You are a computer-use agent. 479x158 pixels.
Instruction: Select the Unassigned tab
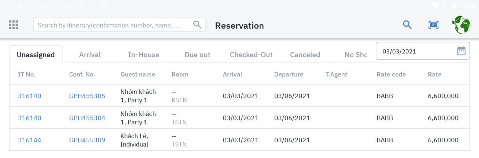36,55
